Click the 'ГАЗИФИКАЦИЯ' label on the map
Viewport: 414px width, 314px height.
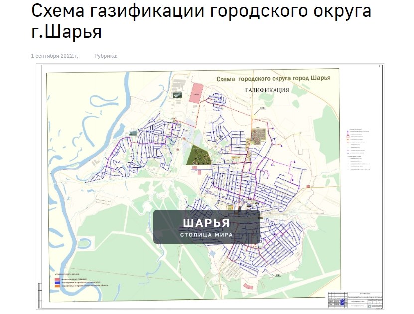pos(267,90)
